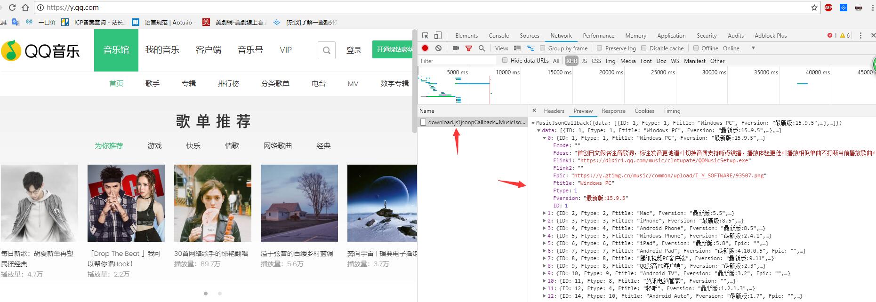Click the 登录 login link
This screenshot has width=876, height=302.
[354, 50]
